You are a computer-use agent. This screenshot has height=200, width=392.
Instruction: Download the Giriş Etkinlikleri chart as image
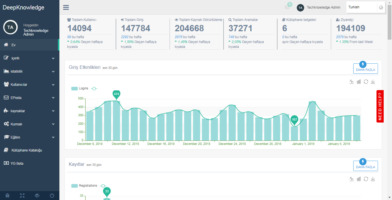[x=373, y=82]
